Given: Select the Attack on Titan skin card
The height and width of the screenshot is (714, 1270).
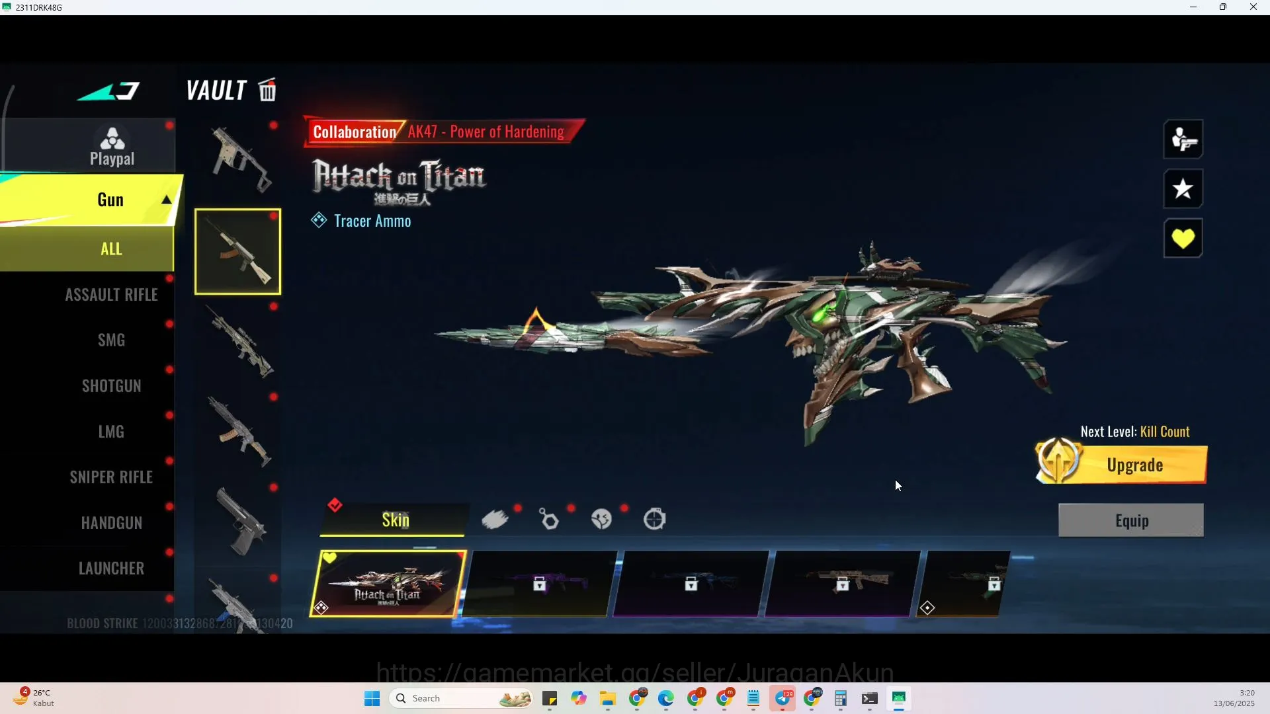Looking at the screenshot, I should tap(388, 584).
